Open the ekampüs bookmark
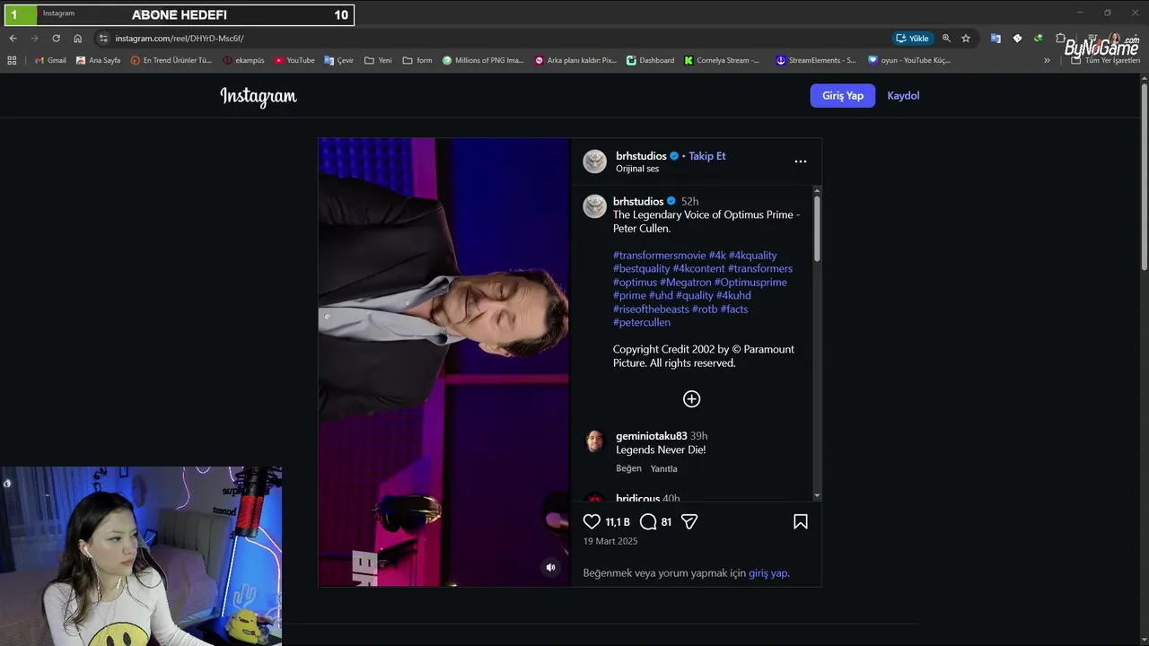This screenshot has width=1149, height=646. click(x=243, y=60)
